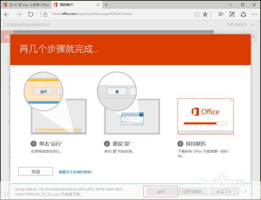Add page to favorites star icon
This screenshot has width=261, height=200.
[x=205, y=15]
